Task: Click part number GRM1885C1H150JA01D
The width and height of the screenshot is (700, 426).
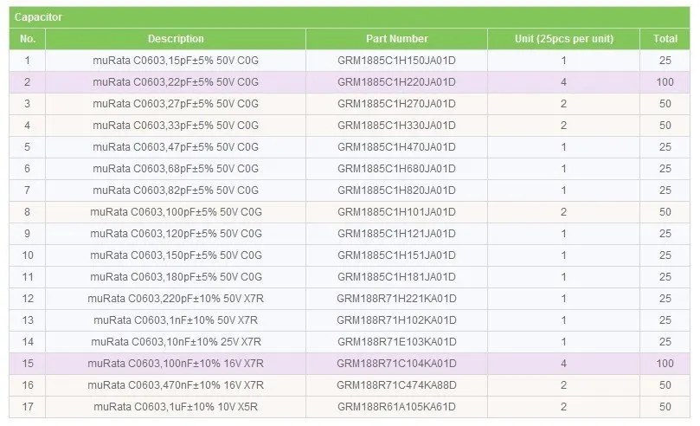Action: (x=396, y=61)
